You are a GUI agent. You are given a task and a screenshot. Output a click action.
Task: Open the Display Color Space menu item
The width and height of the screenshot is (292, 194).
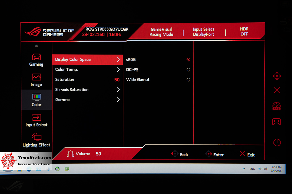pyautogui.click(x=88, y=60)
